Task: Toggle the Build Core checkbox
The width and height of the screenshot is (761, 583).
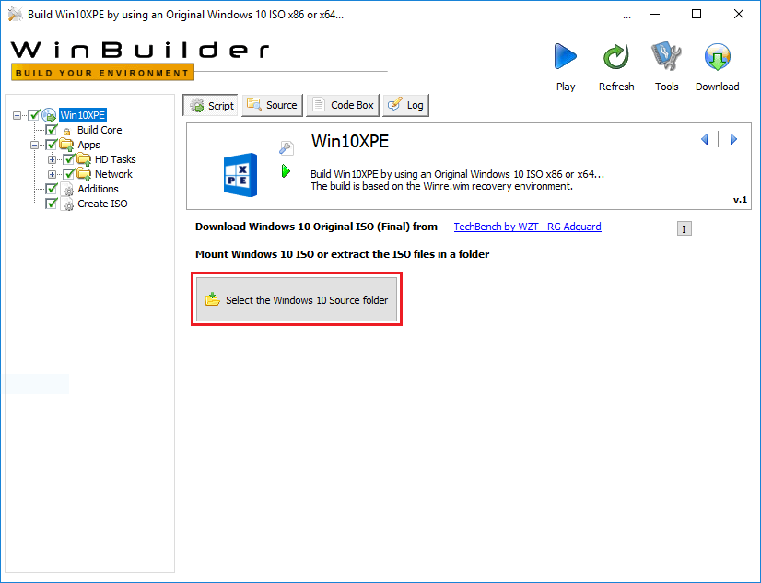Action: point(52,130)
